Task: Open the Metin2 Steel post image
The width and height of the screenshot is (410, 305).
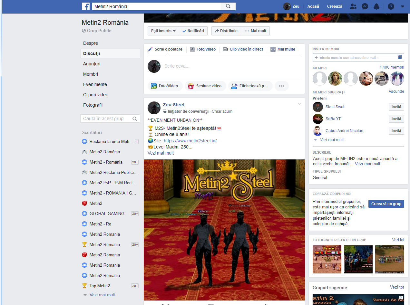Action: [x=224, y=230]
